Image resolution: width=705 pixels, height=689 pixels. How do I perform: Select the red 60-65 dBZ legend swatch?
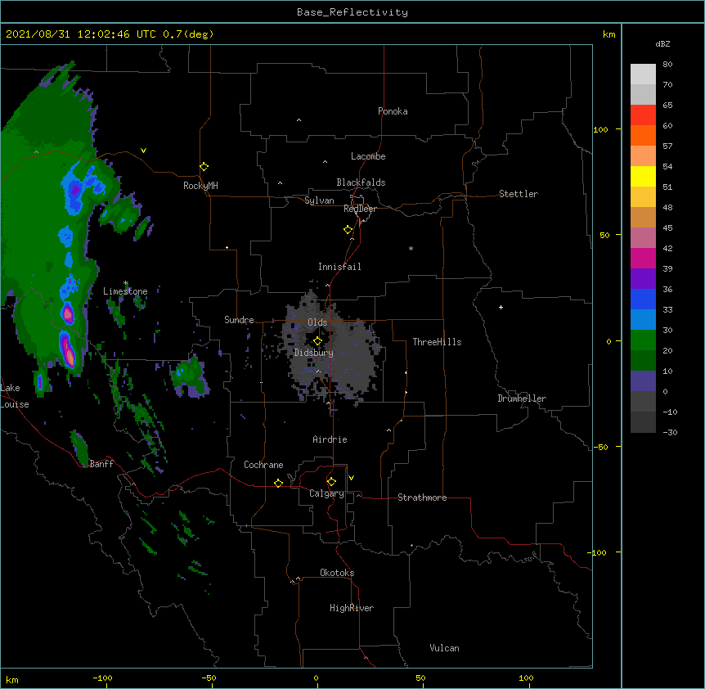[x=643, y=115]
